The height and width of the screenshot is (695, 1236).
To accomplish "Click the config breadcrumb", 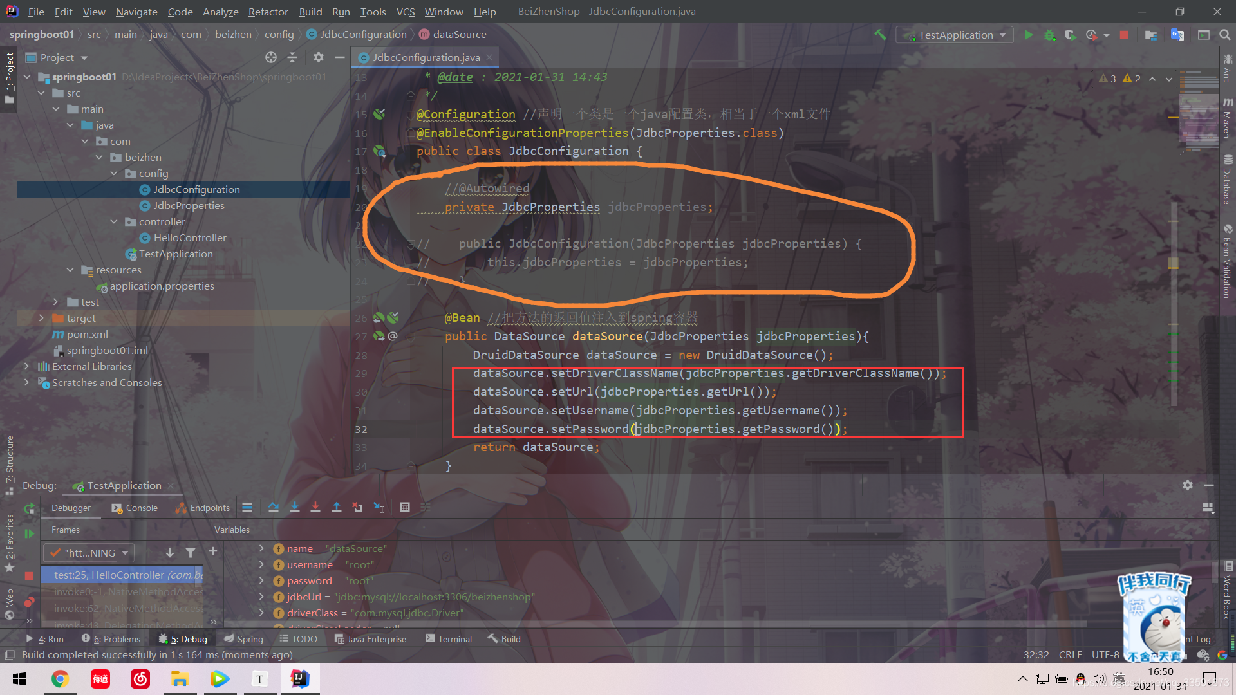I will (x=279, y=34).
